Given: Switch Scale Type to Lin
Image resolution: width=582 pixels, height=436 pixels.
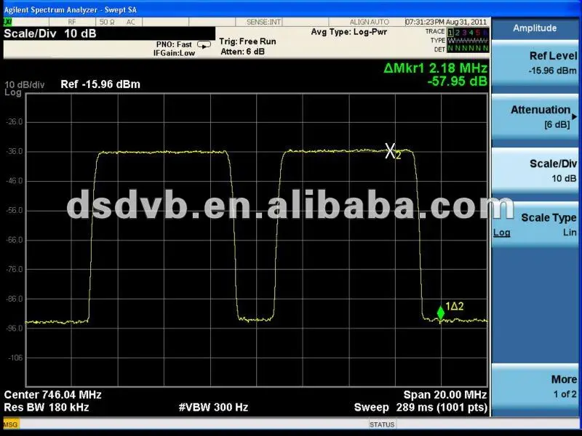Looking at the screenshot, I should coord(569,233).
